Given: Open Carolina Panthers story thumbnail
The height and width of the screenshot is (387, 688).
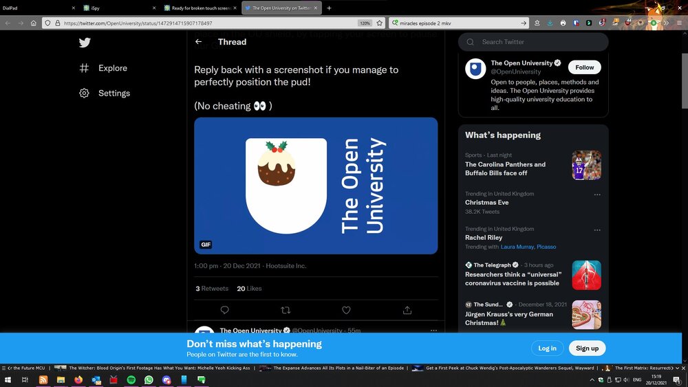Looking at the screenshot, I should pyautogui.click(x=587, y=165).
